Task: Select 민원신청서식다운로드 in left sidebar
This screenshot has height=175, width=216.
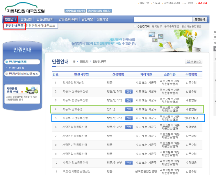Action: tap(22, 74)
